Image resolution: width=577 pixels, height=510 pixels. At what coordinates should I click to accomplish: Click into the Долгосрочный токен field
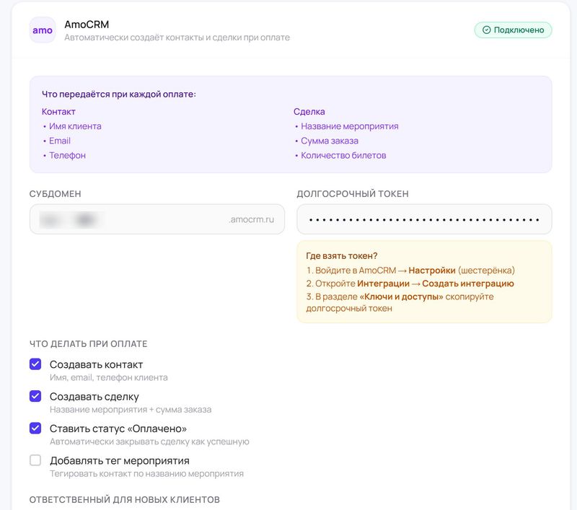[x=424, y=219]
